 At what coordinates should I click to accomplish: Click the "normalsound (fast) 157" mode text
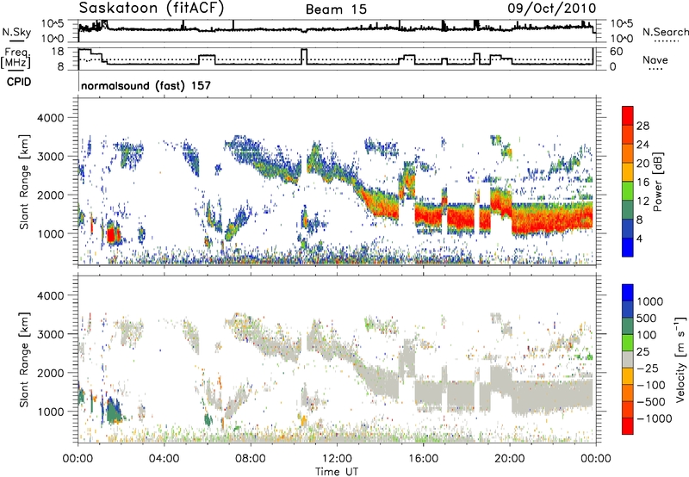click(x=146, y=85)
